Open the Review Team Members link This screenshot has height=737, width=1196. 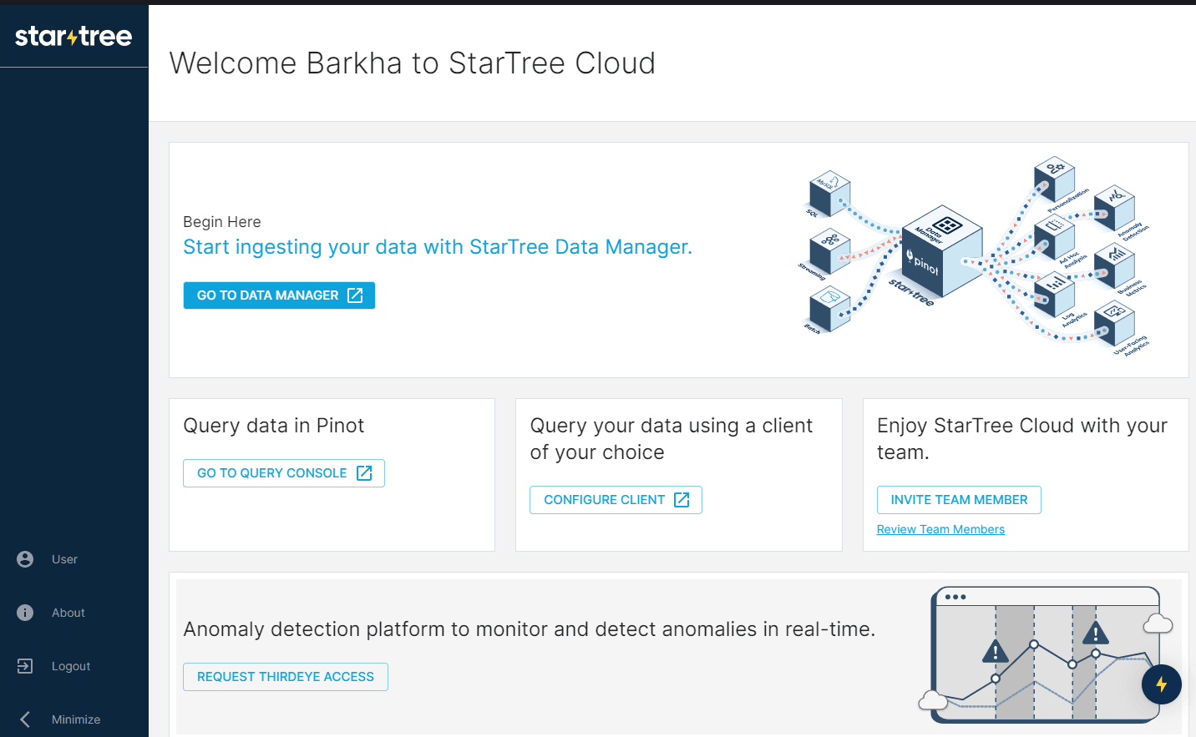pyautogui.click(x=940, y=528)
